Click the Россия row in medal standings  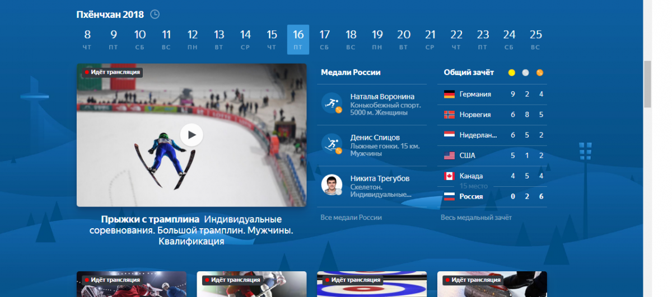tap(493, 196)
